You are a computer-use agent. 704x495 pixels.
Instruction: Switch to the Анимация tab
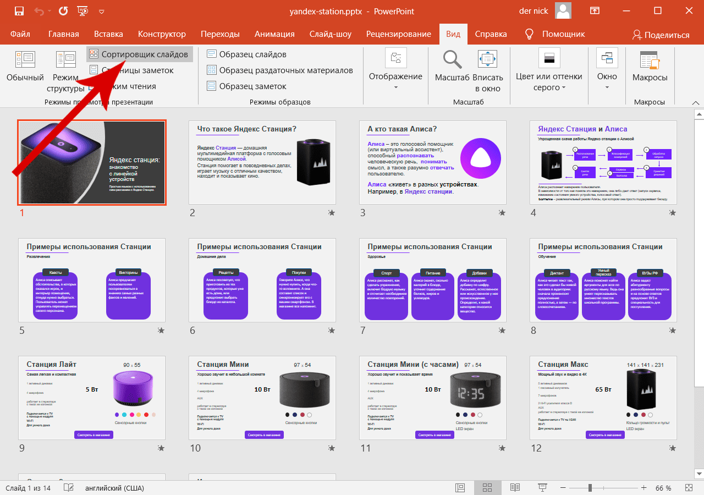(274, 34)
